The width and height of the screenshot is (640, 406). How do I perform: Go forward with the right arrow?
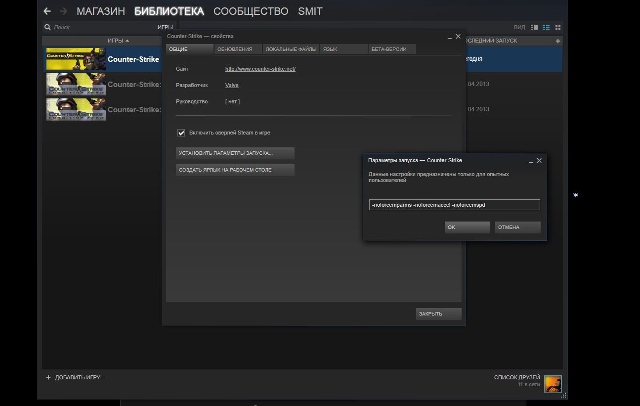click(x=63, y=11)
